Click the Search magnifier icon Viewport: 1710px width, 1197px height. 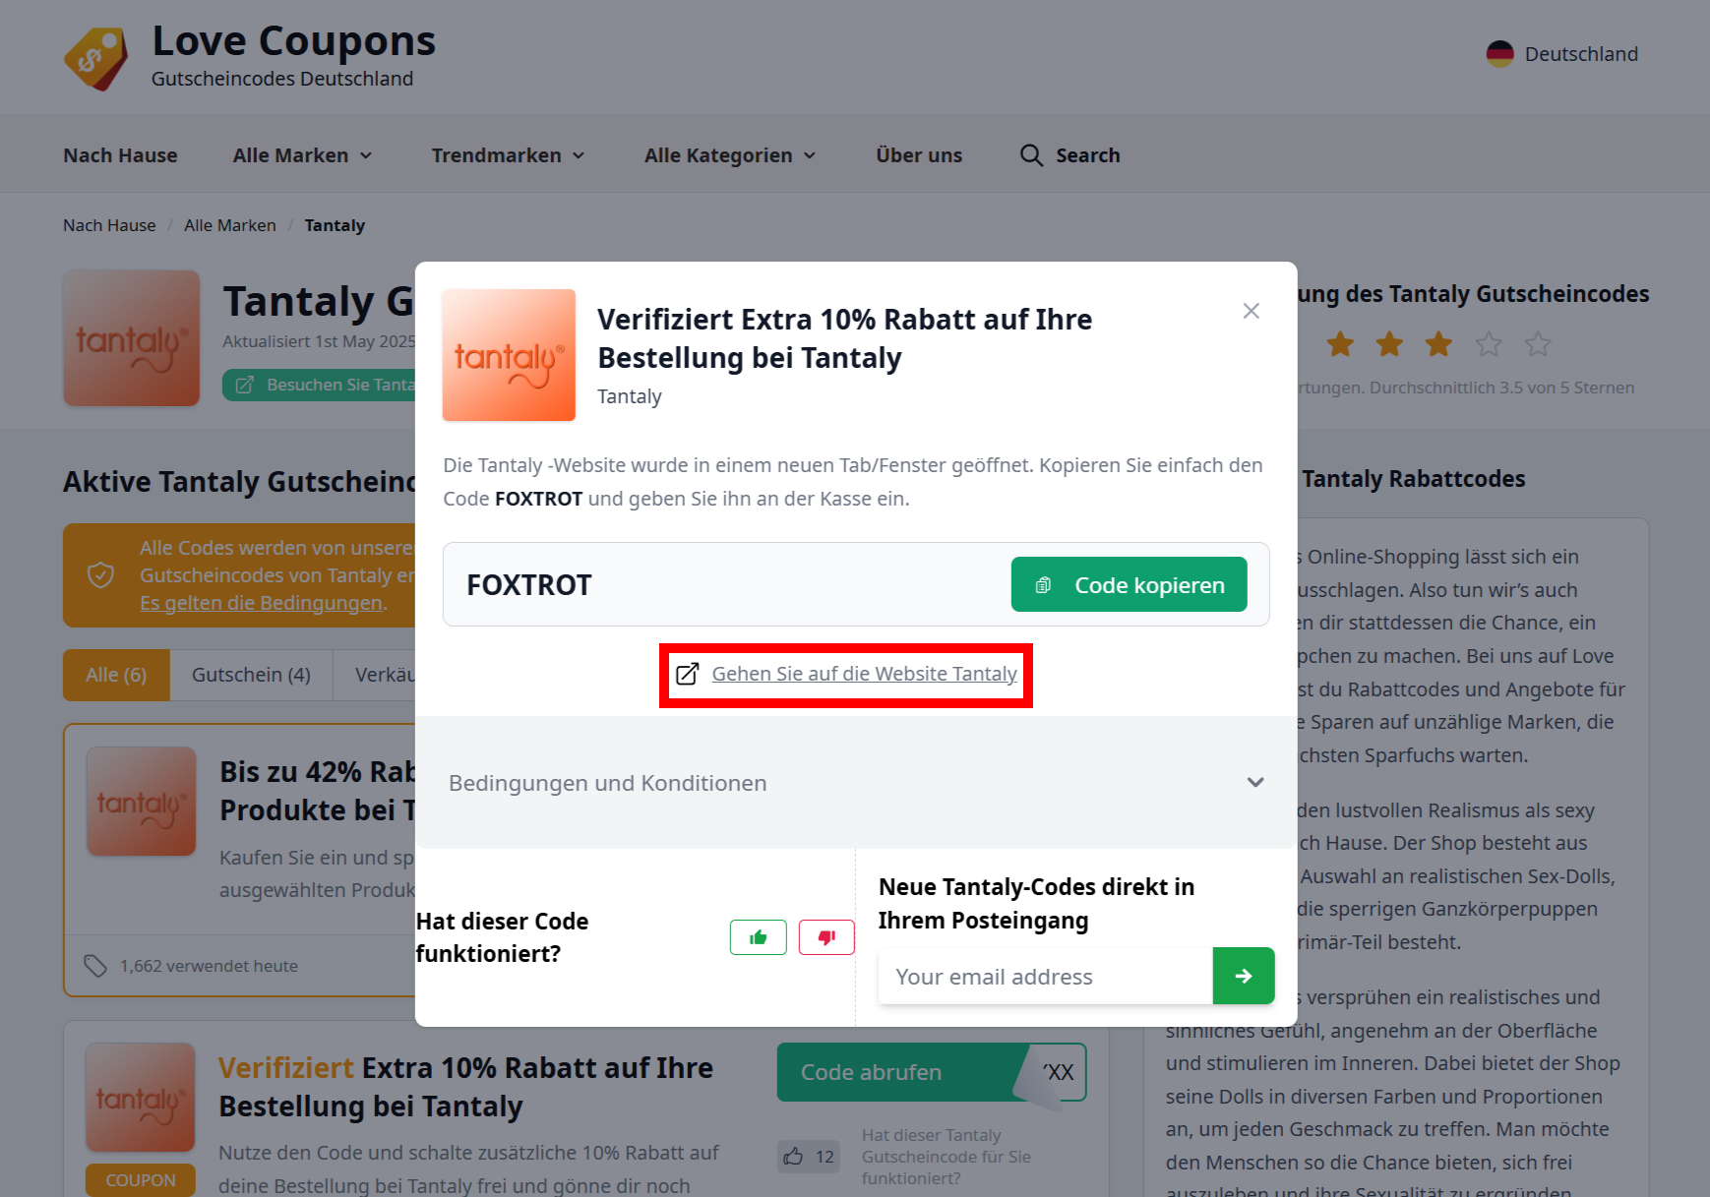pos(1031,155)
